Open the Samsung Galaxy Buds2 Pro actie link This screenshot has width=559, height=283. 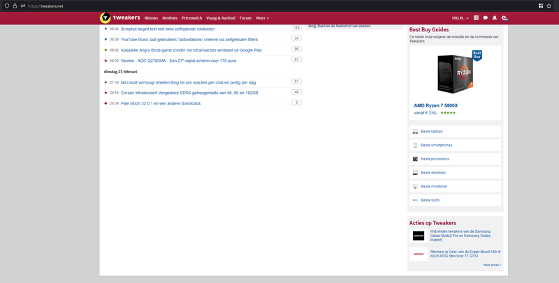(x=460, y=236)
